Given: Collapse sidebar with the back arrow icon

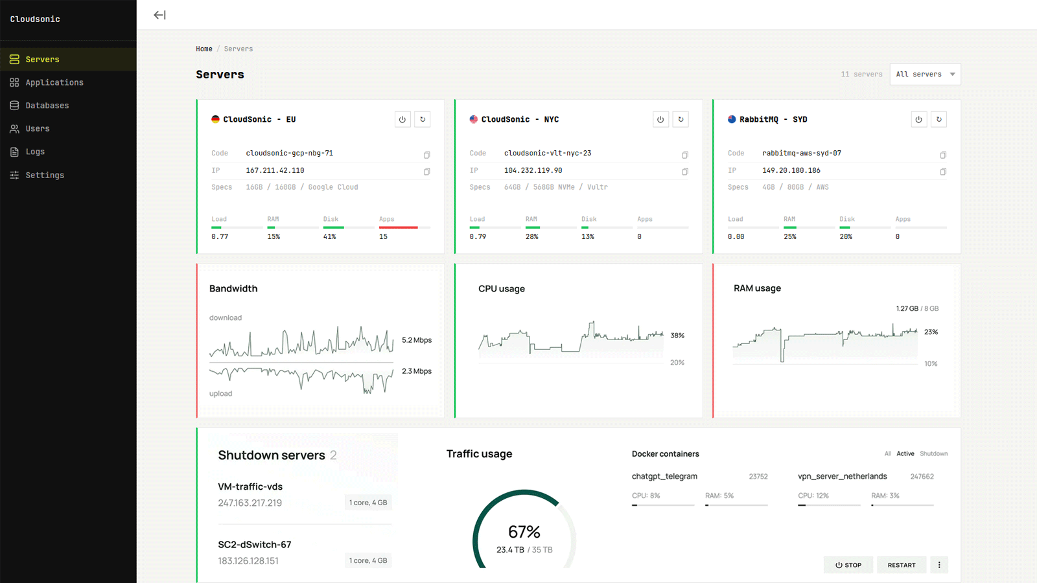Looking at the screenshot, I should (159, 15).
